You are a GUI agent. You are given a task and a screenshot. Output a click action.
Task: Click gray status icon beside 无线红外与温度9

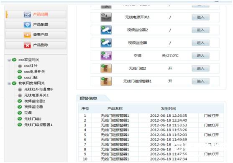point(20,89)
